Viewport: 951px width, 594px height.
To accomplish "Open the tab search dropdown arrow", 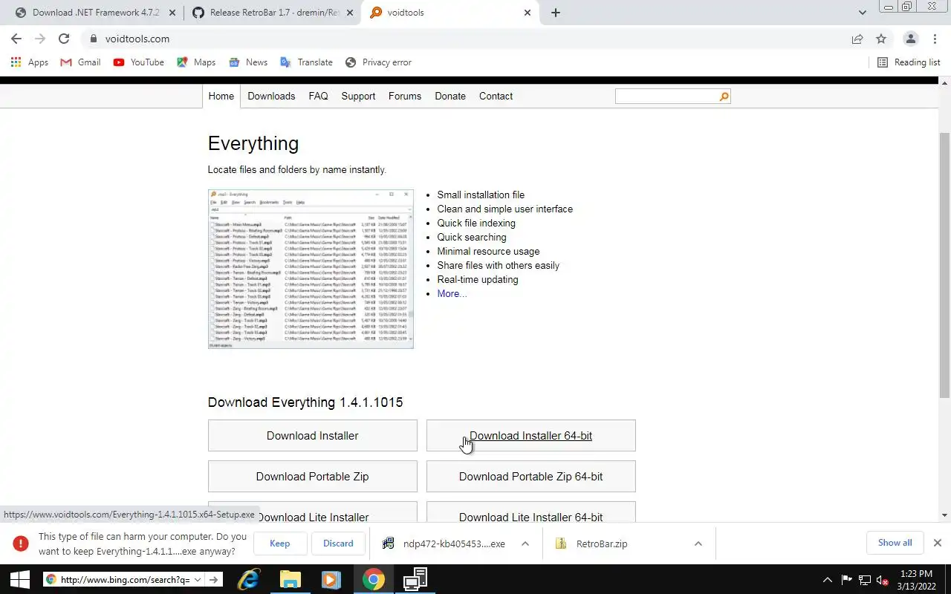I will tap(863, 13).
